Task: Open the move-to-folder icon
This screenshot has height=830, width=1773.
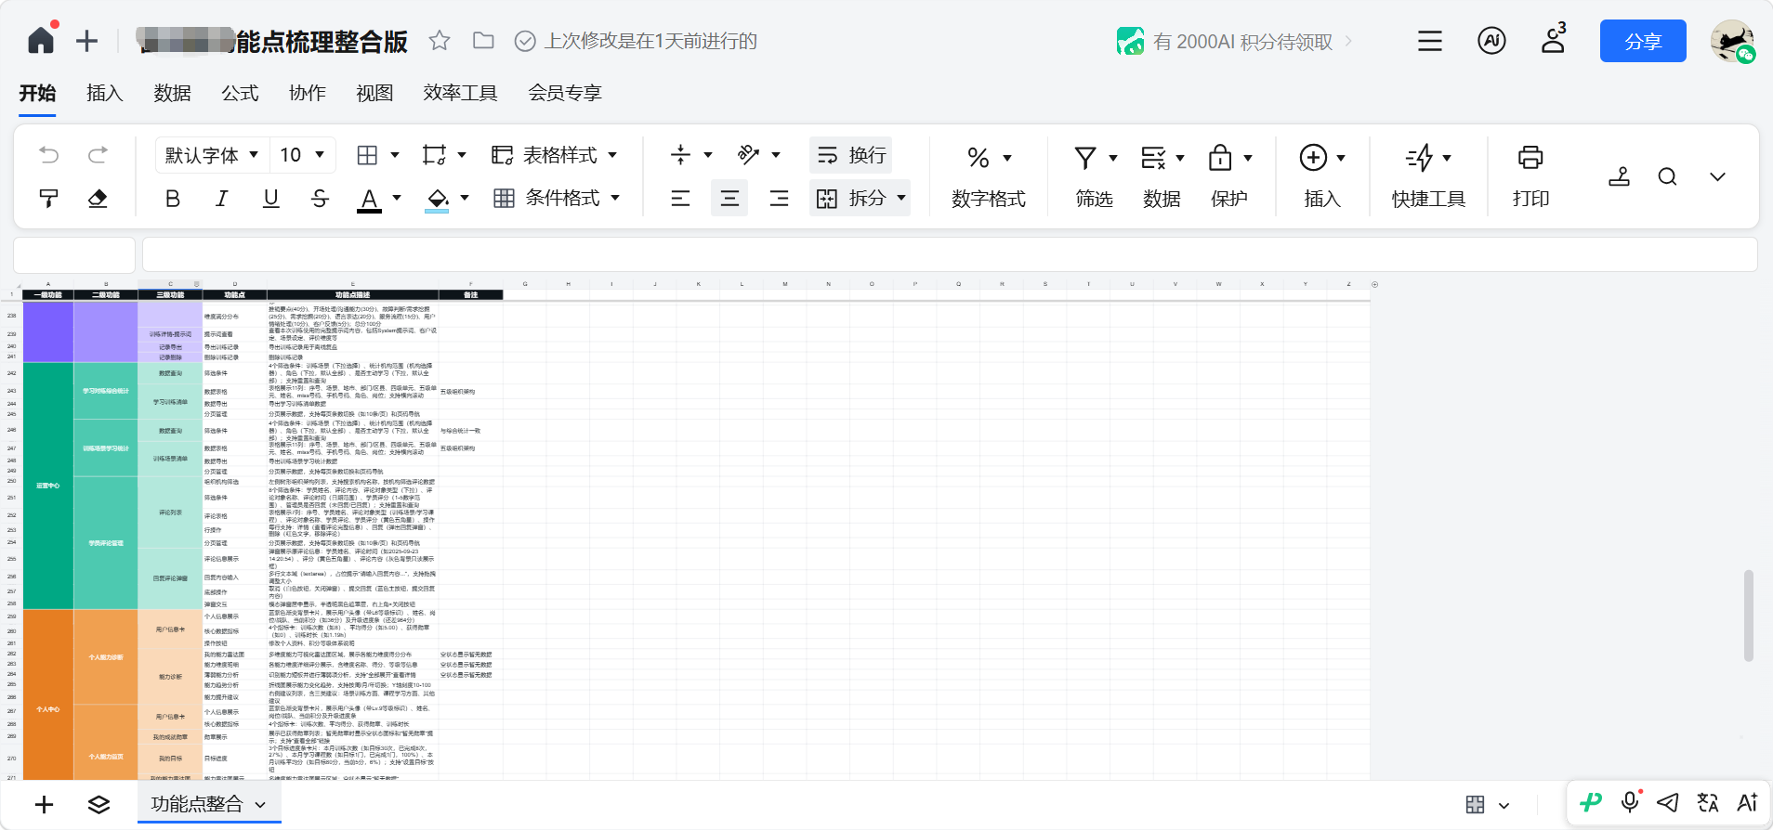Action: click(x=483, y=41)
